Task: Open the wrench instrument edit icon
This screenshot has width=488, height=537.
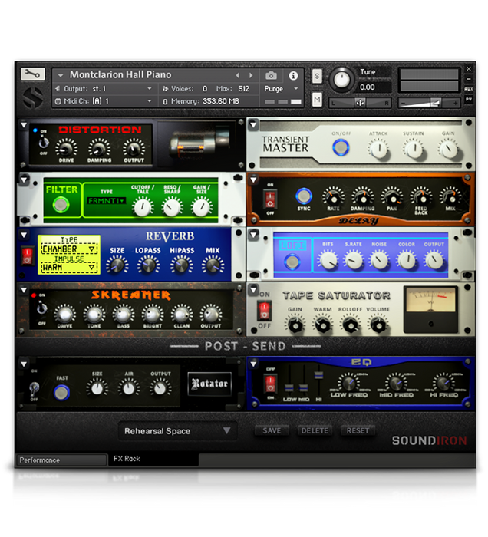Action: point(32,74)
